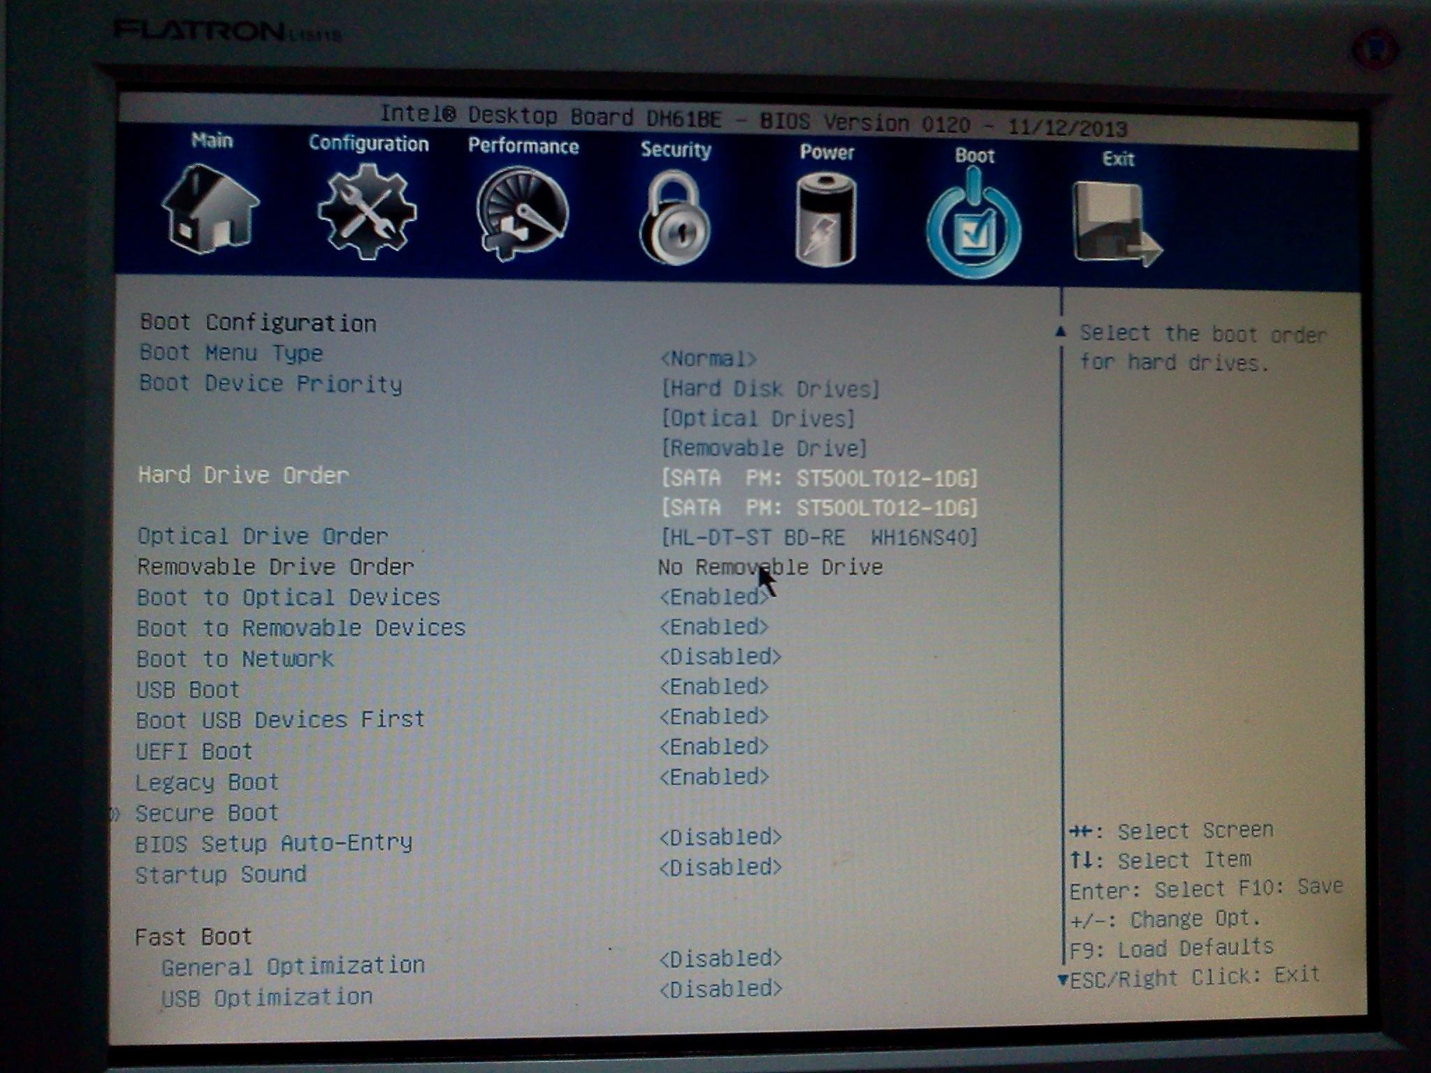Select the BIOS Setup Auto-Entry label

pyautogui.click(x=273, y=844)
